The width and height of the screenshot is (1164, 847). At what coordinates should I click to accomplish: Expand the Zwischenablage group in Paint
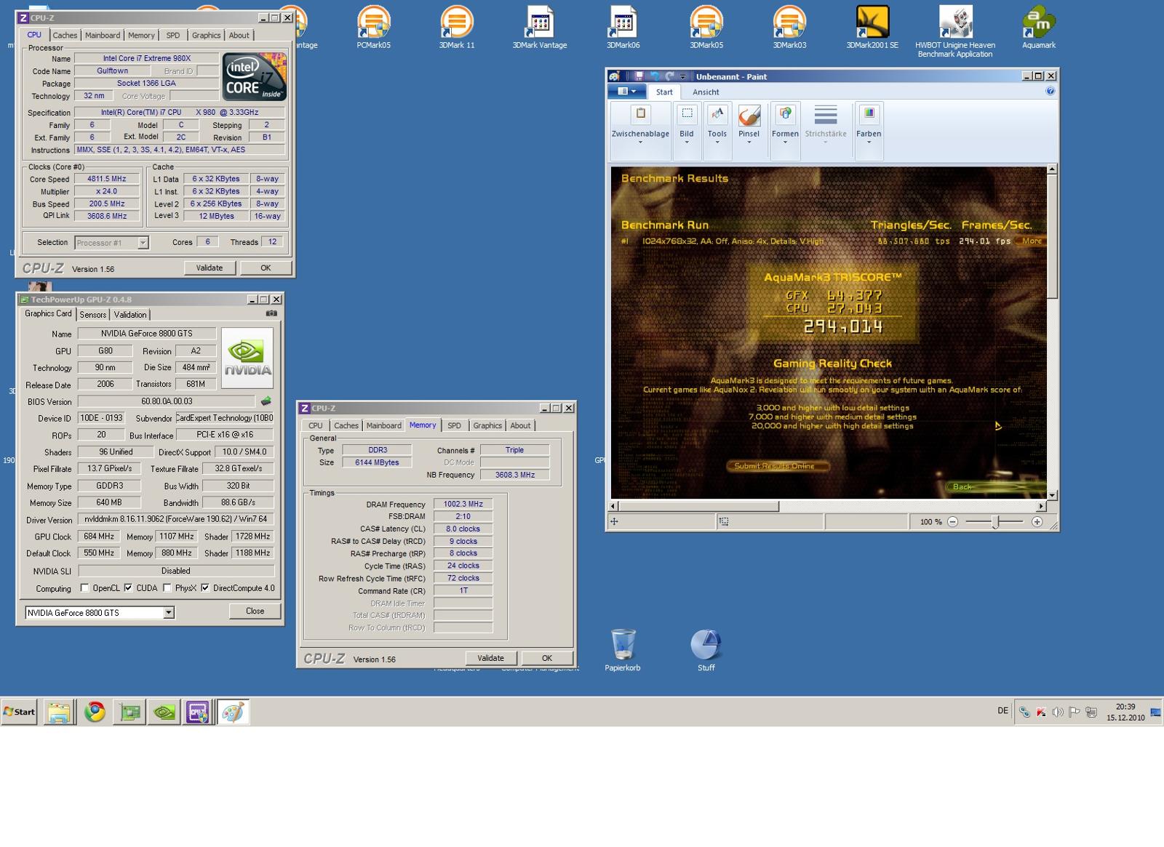tap(640, 142)
